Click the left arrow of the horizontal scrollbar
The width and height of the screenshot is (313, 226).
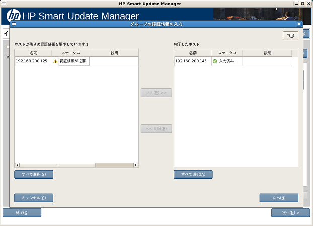tap(17, 165)
